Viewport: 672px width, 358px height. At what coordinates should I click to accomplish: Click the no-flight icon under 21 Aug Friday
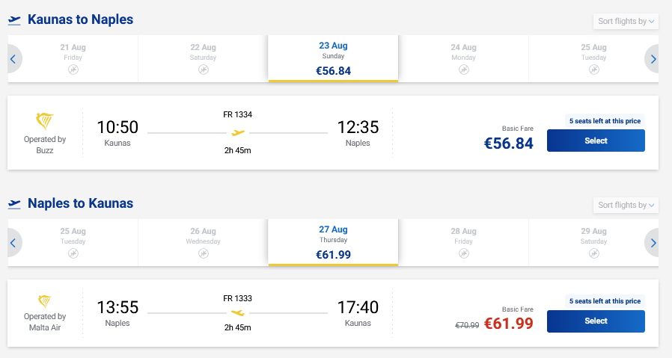[x=73, y=70]
